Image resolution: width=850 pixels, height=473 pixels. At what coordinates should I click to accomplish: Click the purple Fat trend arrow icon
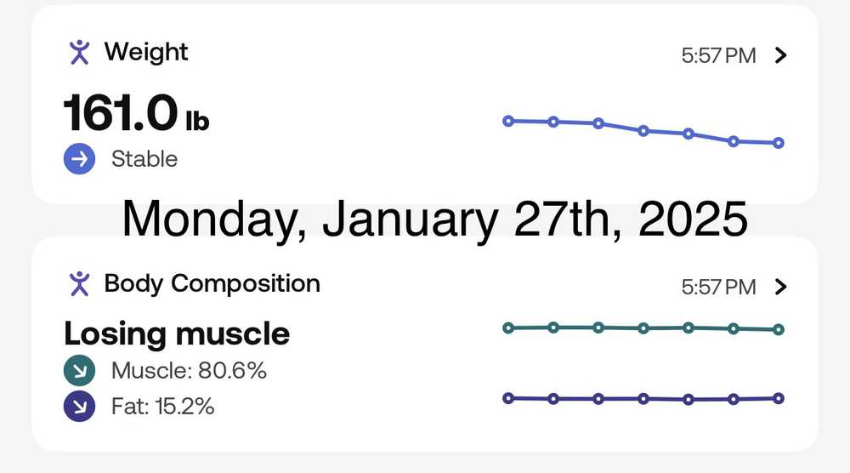[79, 407]
